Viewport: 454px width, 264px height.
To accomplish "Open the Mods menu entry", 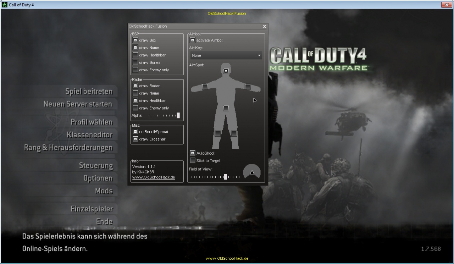I will point(104,191).
